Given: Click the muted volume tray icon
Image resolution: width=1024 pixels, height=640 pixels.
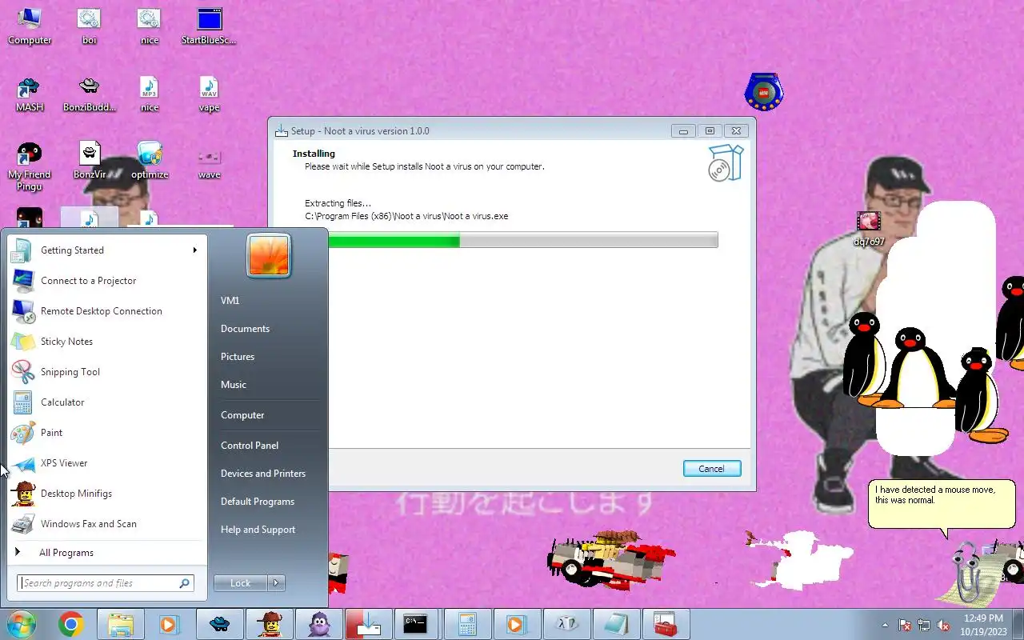Looking at the screenshot, I should (944, 625).
